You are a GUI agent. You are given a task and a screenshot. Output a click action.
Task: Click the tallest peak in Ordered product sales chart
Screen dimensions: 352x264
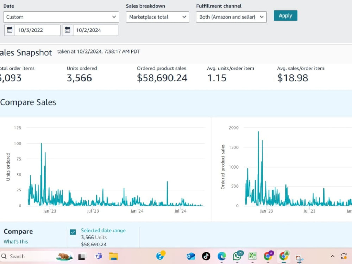click(258, 132)
